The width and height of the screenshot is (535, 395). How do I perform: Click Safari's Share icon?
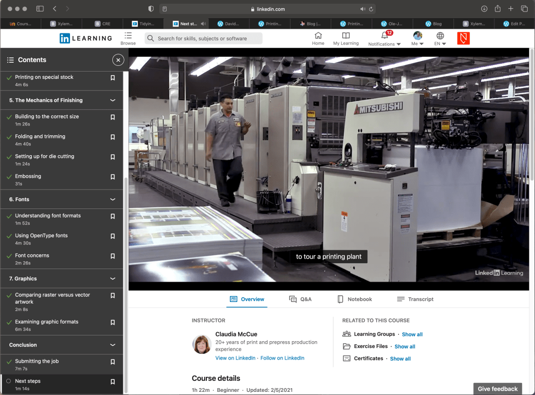coord(497,9)
